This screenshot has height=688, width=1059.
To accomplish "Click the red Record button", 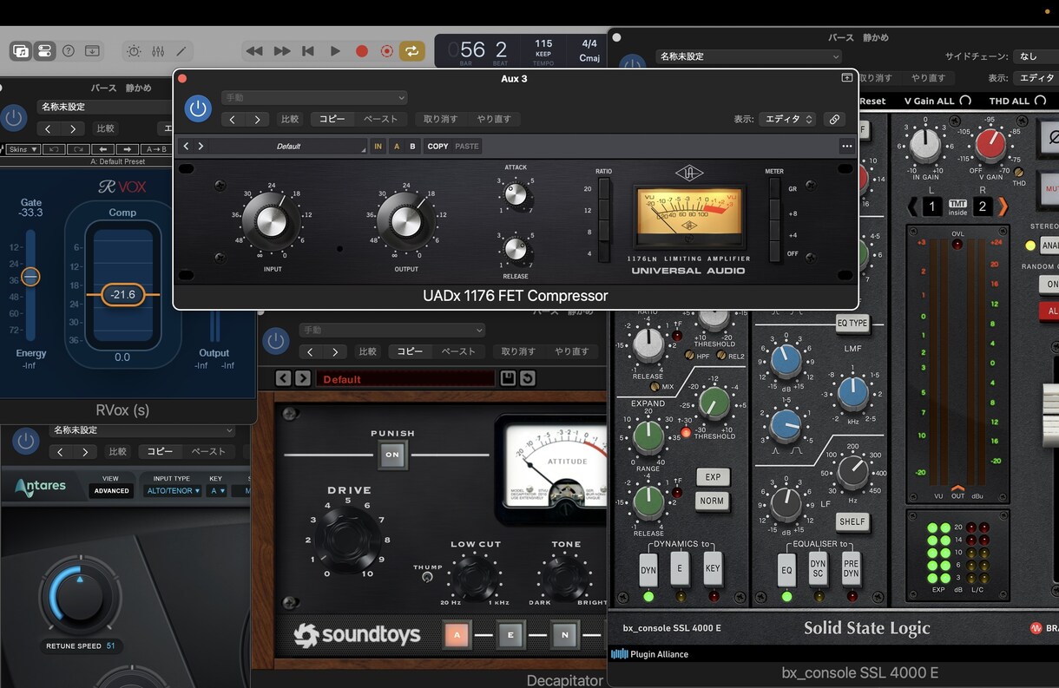I will (362, 51).
